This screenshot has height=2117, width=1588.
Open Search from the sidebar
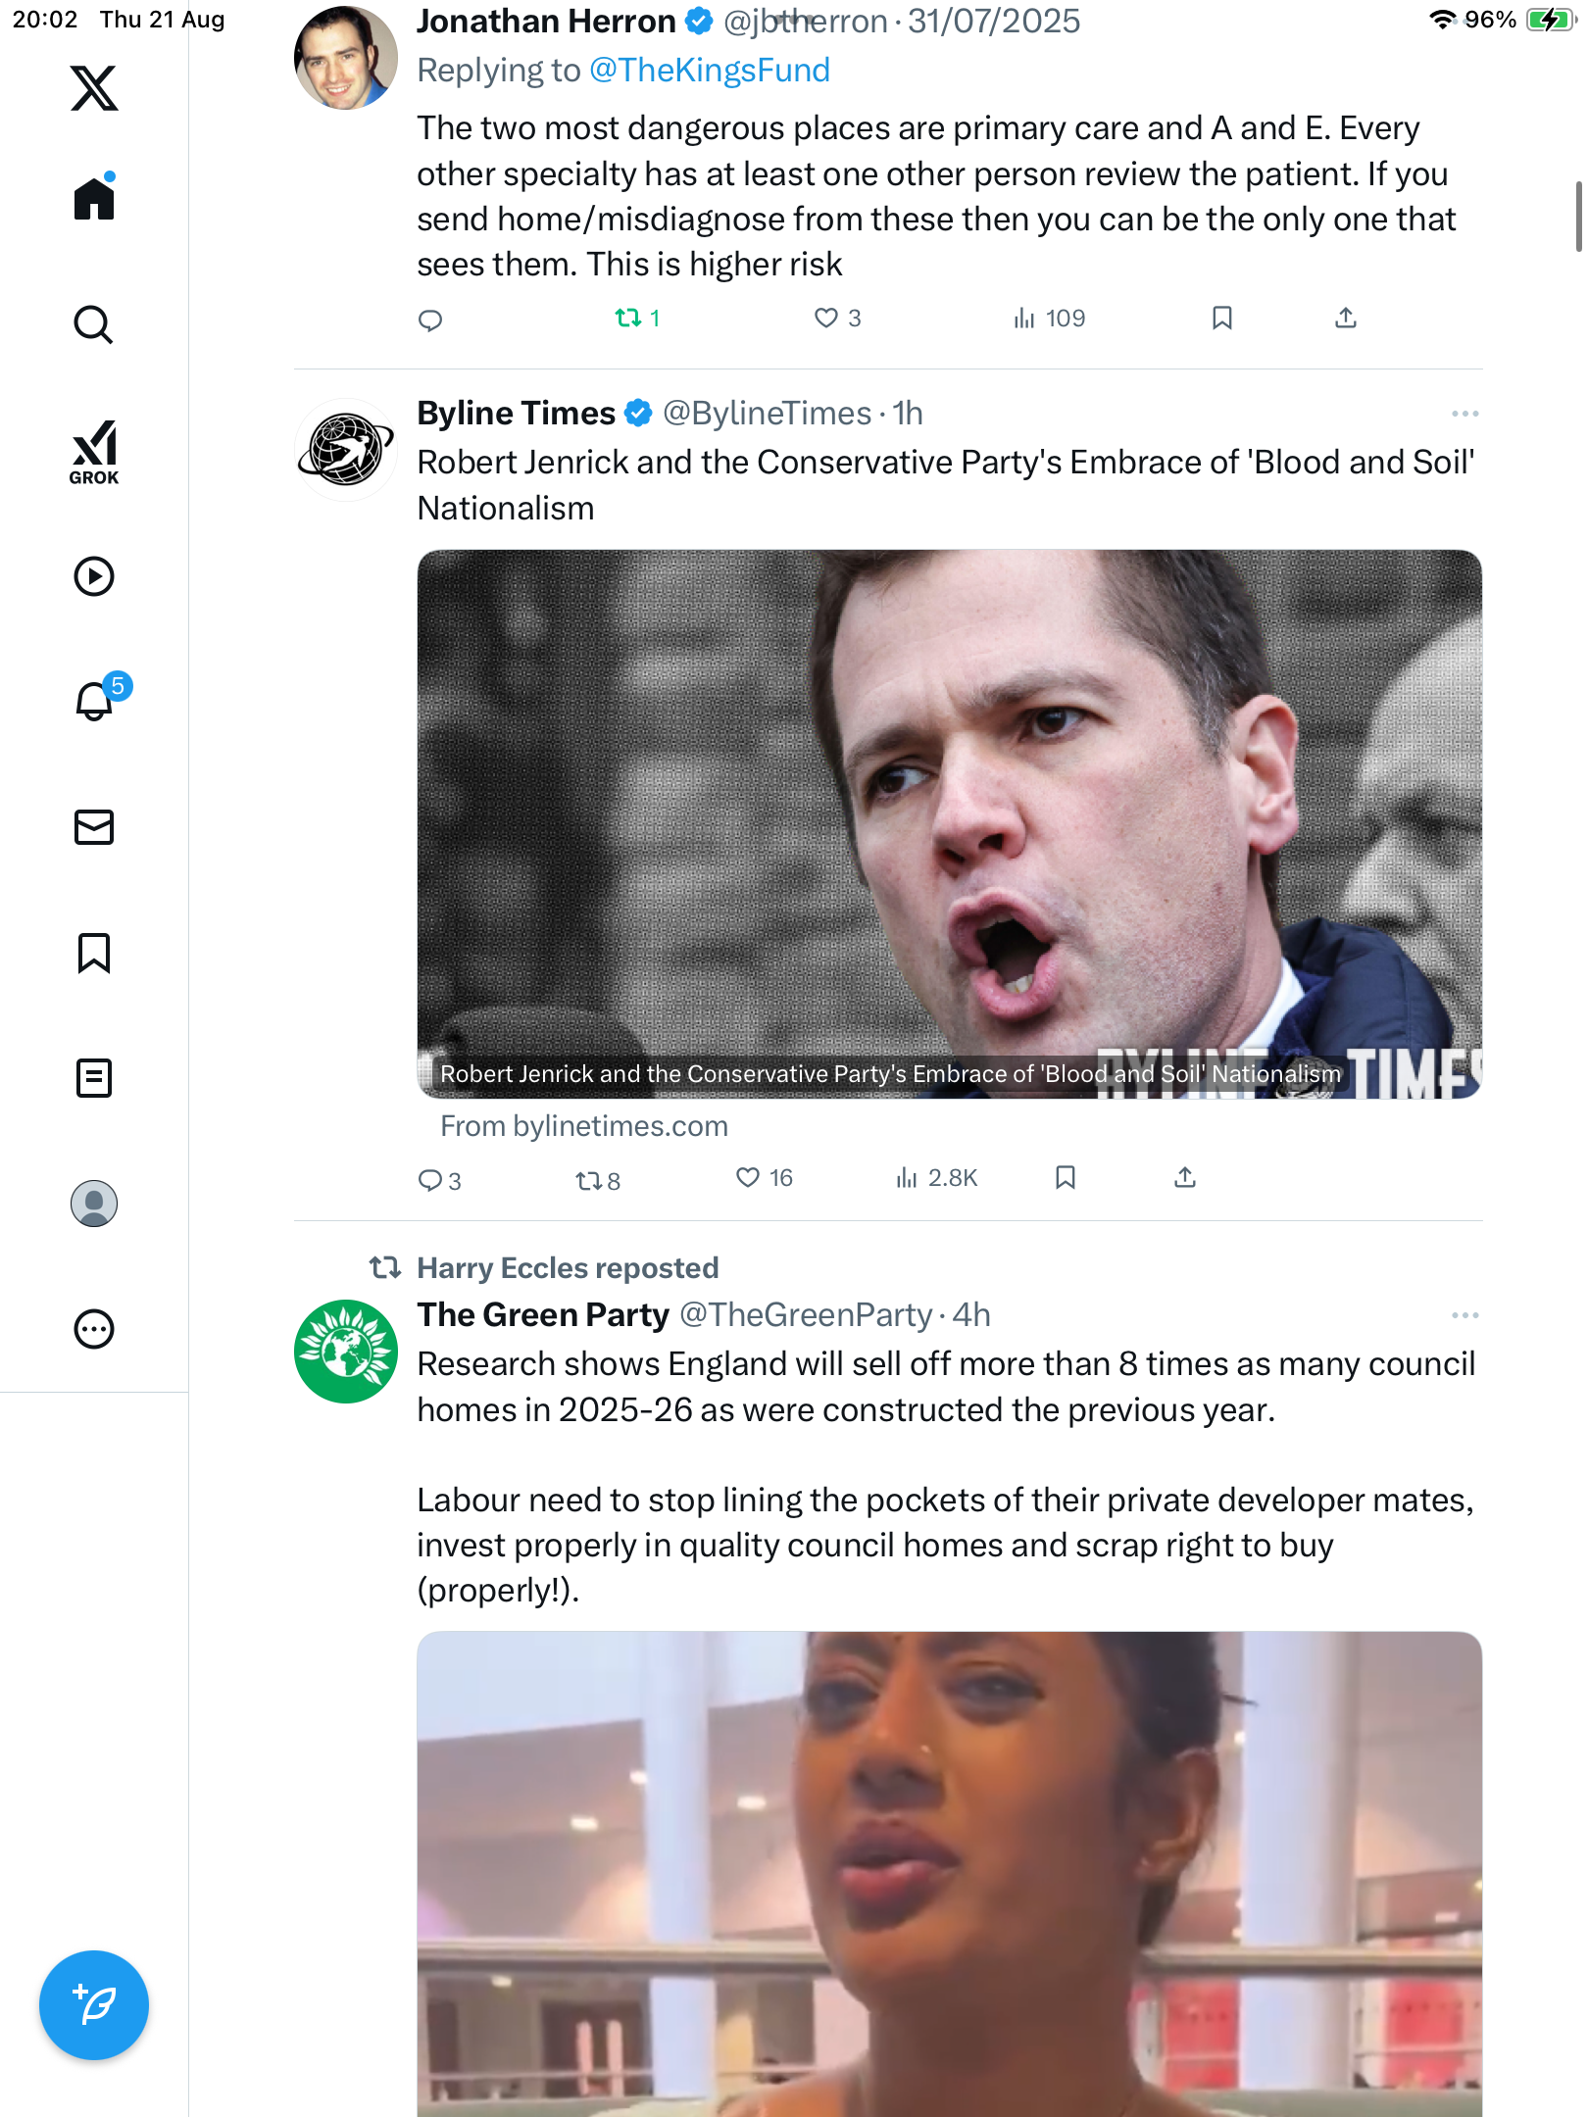[x=94, y=324]
